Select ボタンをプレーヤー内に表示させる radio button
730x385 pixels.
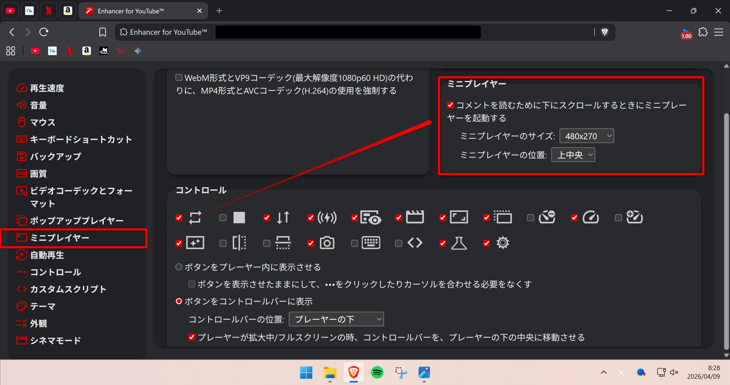(179, 267)
